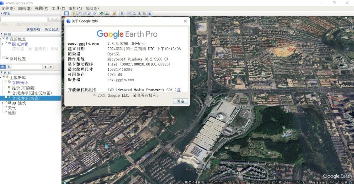Move item down with the down arrow

(51, 67)
